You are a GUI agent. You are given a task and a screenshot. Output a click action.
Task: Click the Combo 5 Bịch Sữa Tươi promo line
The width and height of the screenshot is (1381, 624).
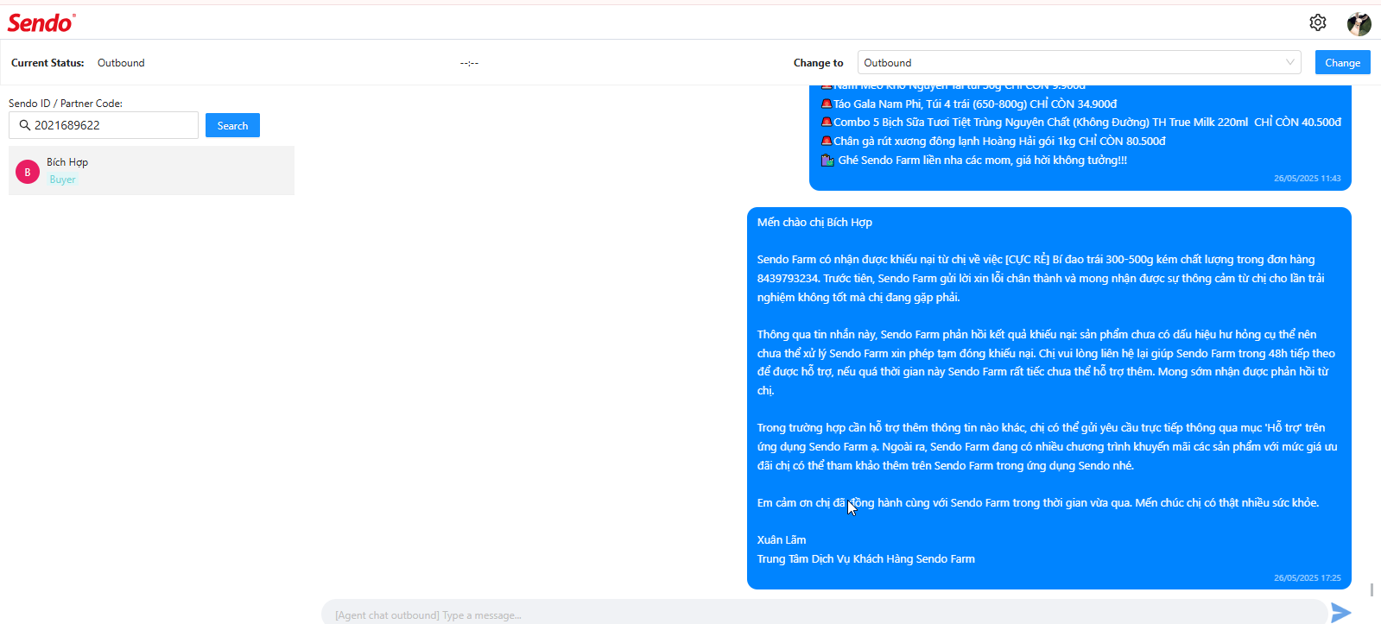[x=1080, y=122]
